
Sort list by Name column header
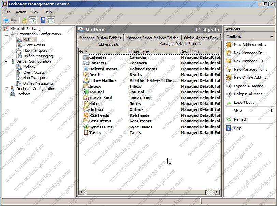103,51
